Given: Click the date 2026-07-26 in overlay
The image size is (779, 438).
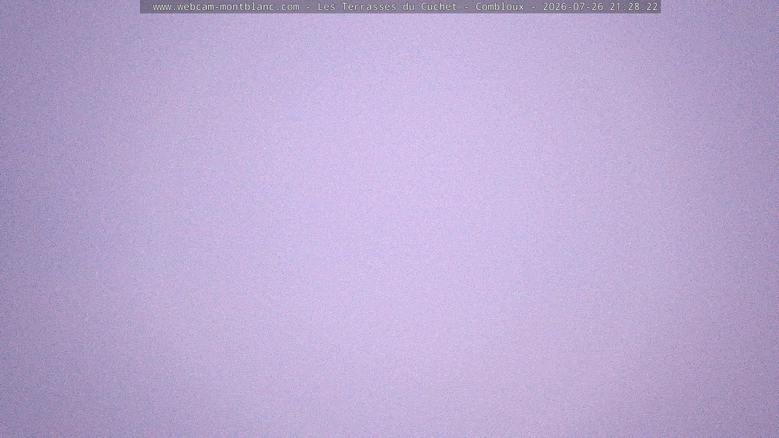Looking at the screenshot, I should [x=573, y=7].
